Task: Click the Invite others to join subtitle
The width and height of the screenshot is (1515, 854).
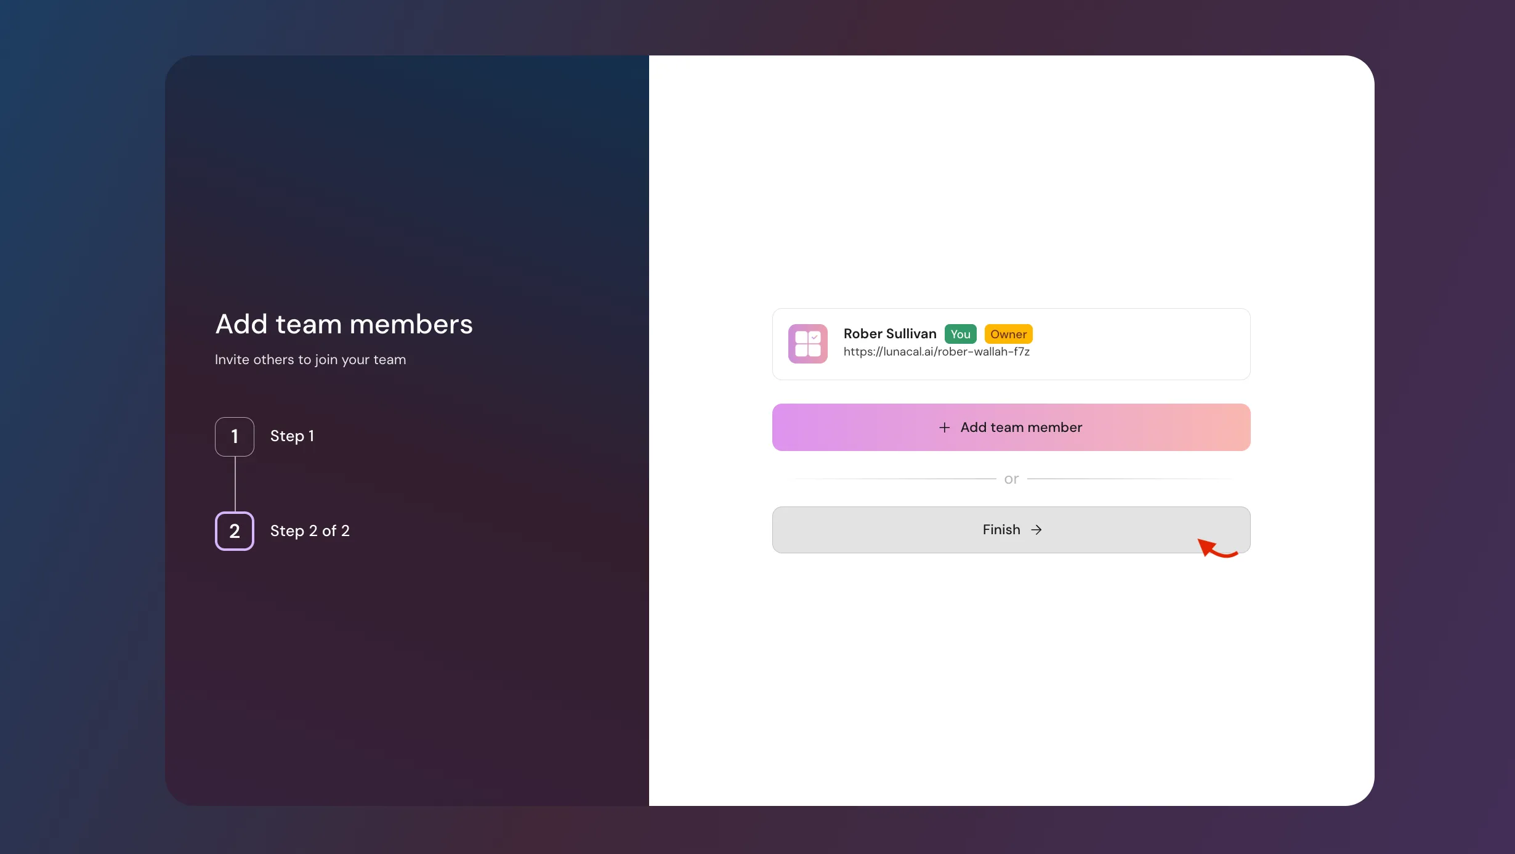Action: click(310, 360)
